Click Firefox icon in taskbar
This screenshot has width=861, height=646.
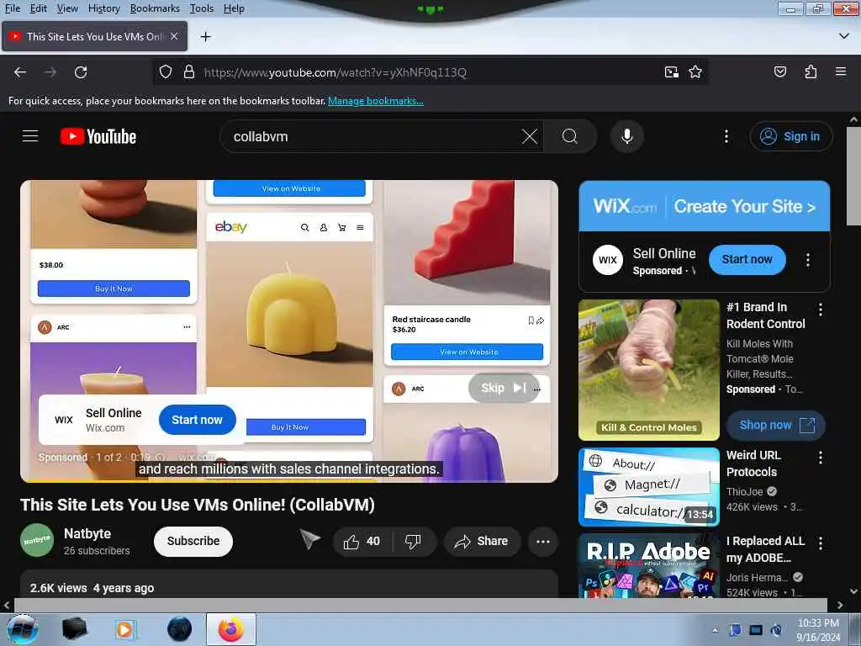tap(231, 629)
